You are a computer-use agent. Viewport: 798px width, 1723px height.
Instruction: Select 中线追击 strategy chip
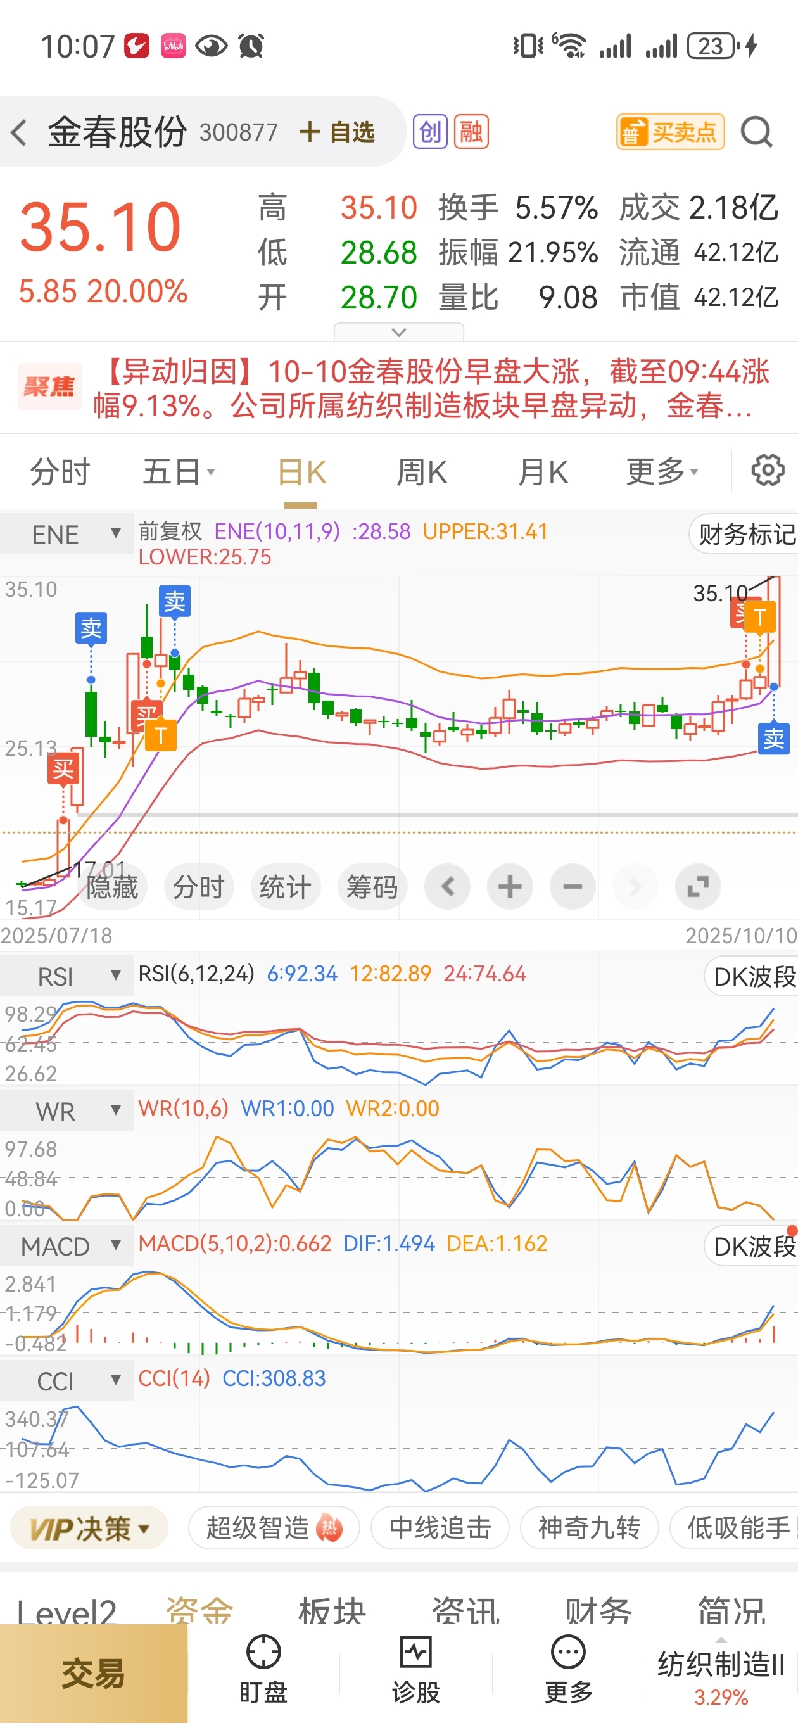440,1529
